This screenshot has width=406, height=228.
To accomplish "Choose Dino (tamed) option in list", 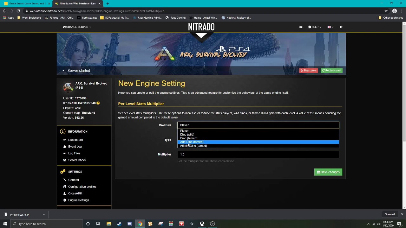I will coord(258,138).
